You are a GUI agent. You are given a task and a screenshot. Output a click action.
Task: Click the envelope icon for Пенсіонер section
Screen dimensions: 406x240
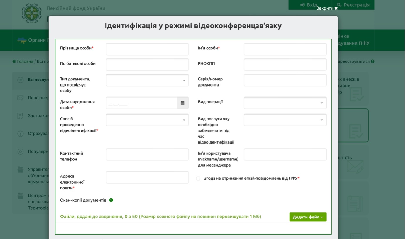point(20,98)
